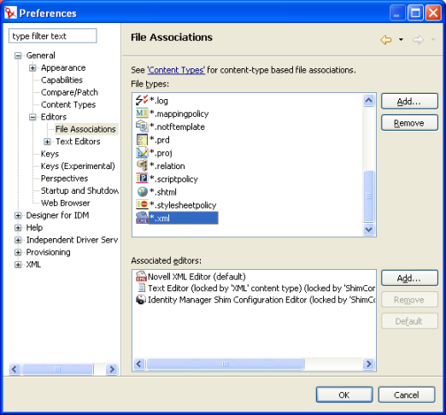Viewport: 446px width, 415px height.
Task: Select Novell XML Editor (default) text
Action: pyautogui.click(x=197, y=277)
